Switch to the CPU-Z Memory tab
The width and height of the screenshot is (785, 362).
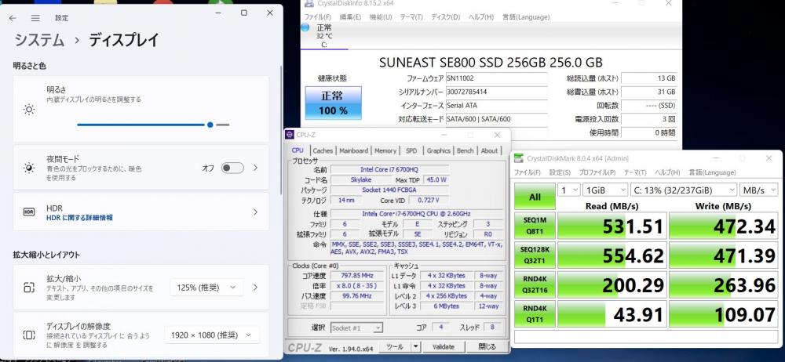tap(385, 150)
